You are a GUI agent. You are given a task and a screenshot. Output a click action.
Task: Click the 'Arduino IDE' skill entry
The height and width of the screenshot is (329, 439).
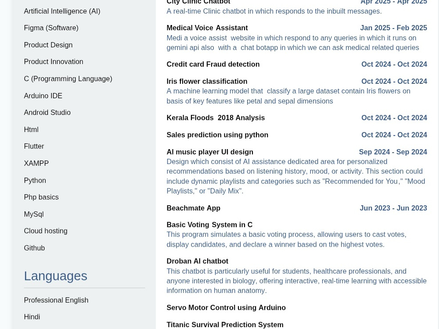[43, 96]
